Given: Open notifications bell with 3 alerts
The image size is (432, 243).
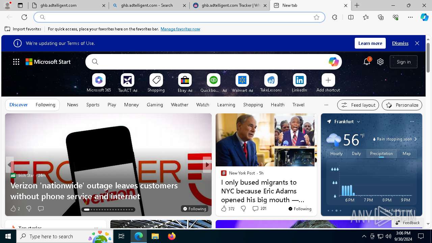Looking at the screenshot, I should click(367, 61).
